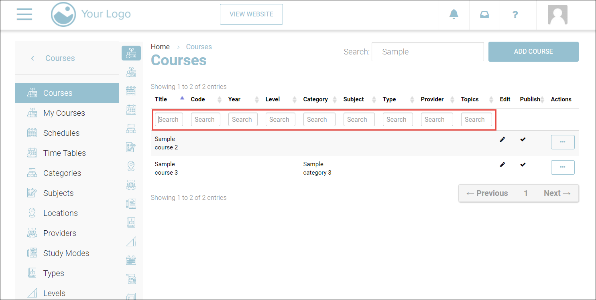Click the ADD COURSE button
The image size is (596, 300).
[533, 52]
